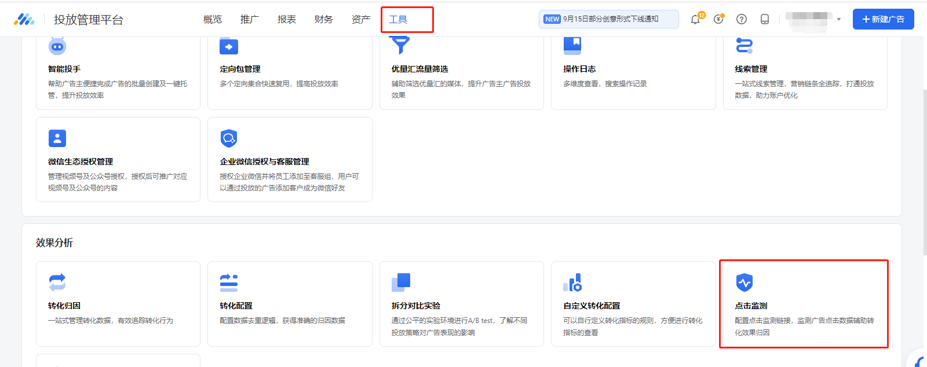The height and width of the screenshot is (367, 927).
Task: Open the 财务 menu
Action: pos(324,19)
